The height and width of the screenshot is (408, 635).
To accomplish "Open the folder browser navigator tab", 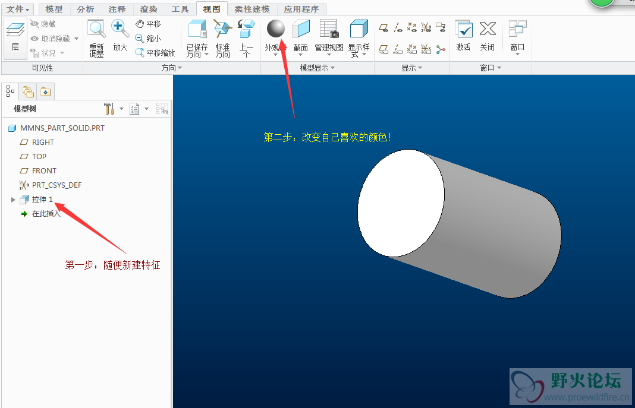I will 28,92.
